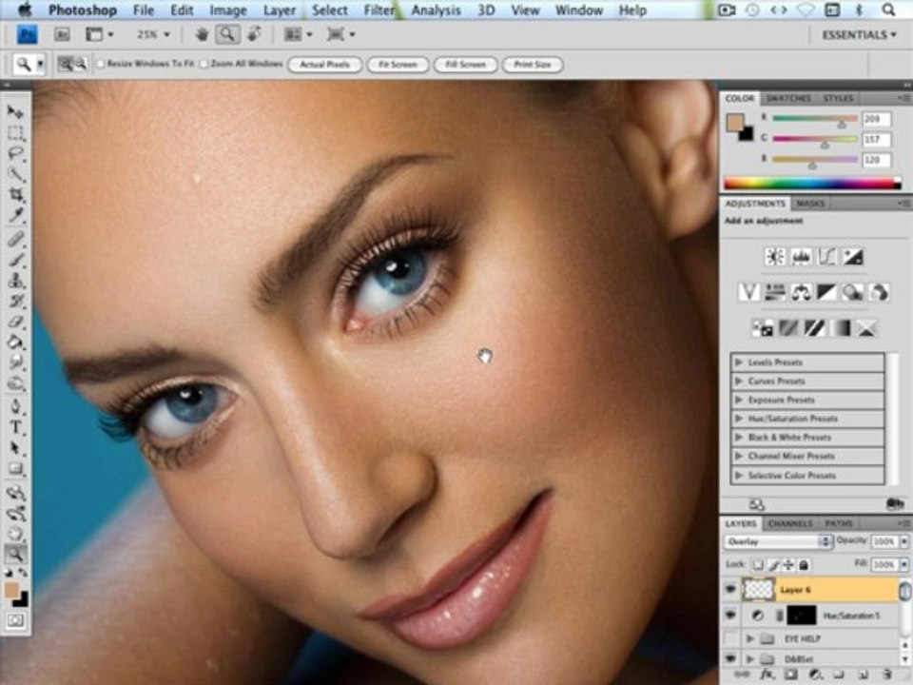Viewport: 913px width, 685px height.
Task: Switch to the Masks tab
Action: [810, 204]
